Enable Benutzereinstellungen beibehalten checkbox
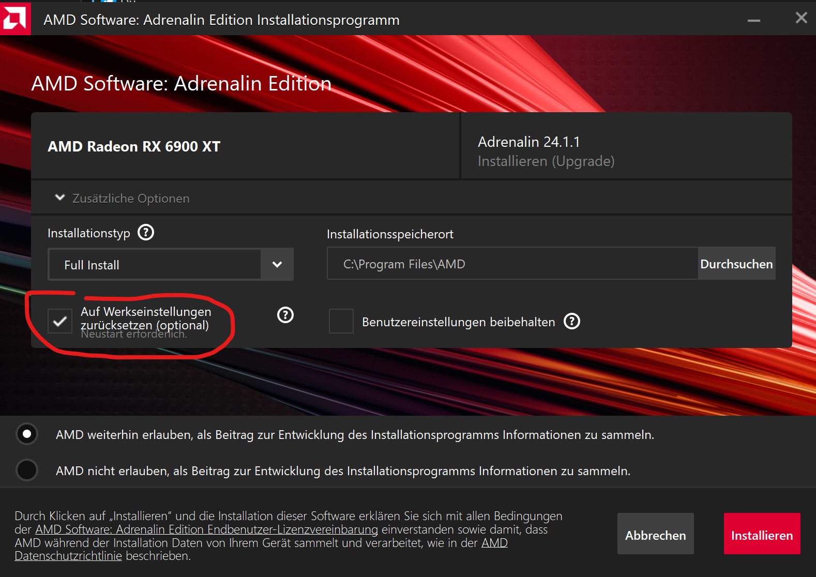The width and height of the screenshot is (816, 577). [x=341, y=321]
